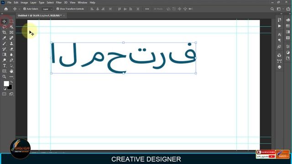The width and height of the screenshot is (292, 164).
Task: Select the Healing Brush tool
Action: pos(11,38)
